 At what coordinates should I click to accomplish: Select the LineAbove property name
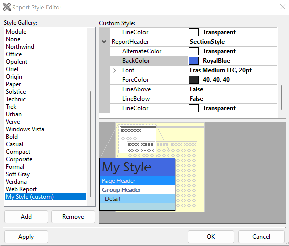tap(137, 89)
